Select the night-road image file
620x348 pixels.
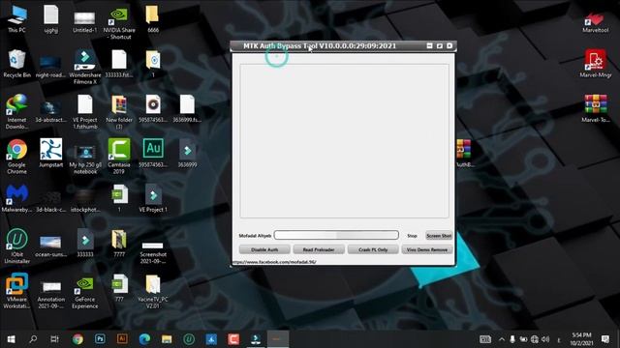50,67
